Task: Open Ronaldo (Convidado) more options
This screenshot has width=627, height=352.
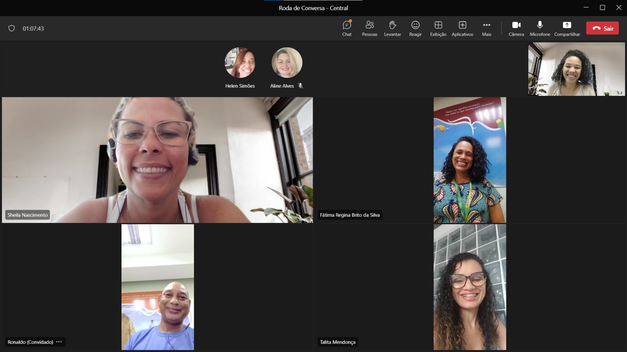Action: 59,342
